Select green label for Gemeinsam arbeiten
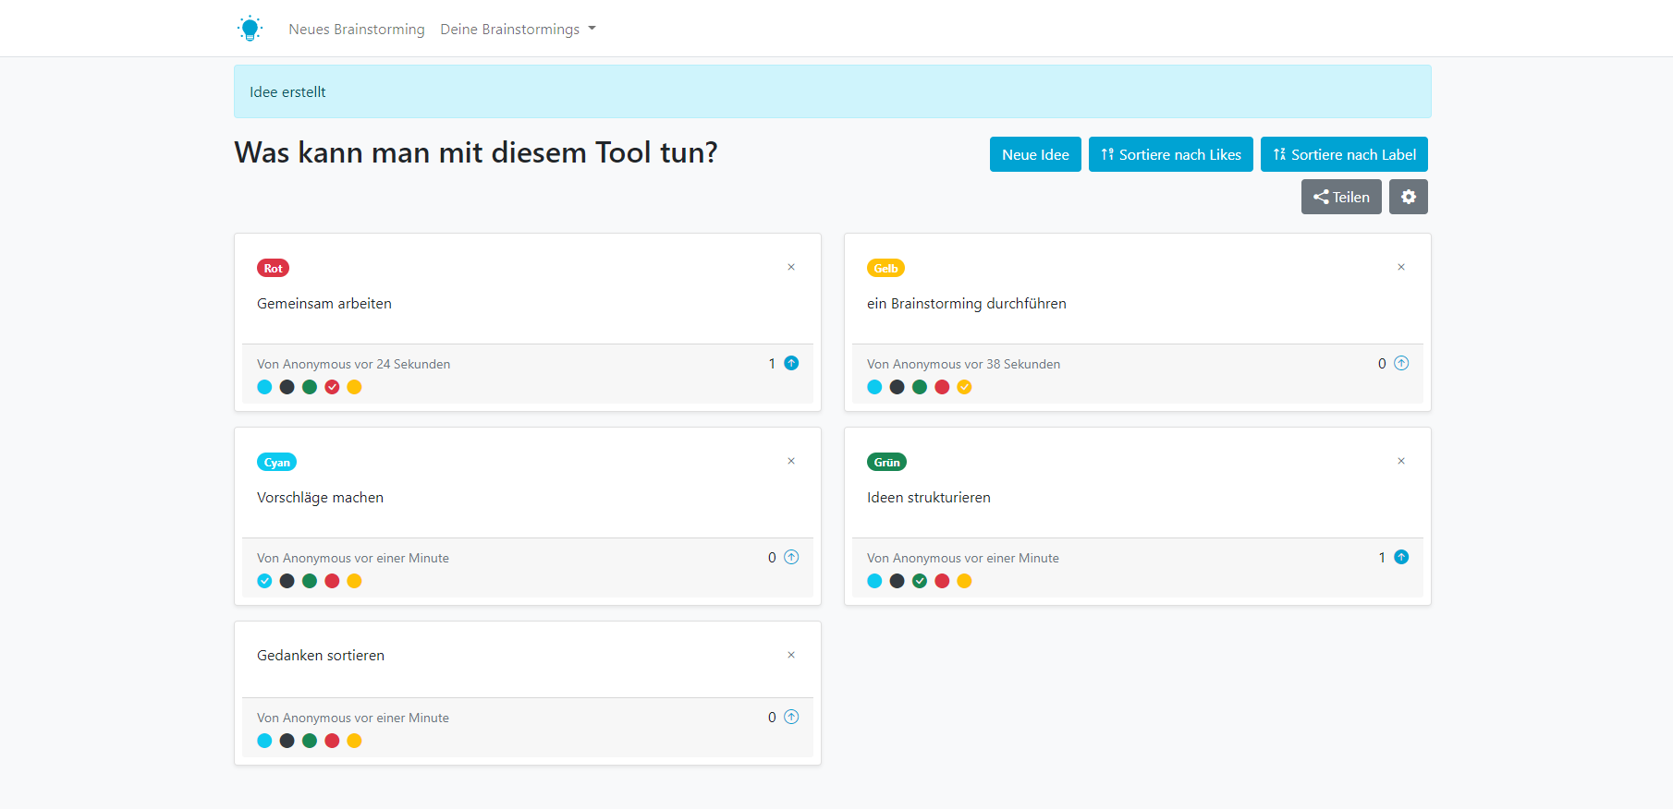Image resolution: width=1673 pixels, height=809 pixels. click(x=310, y=387)
